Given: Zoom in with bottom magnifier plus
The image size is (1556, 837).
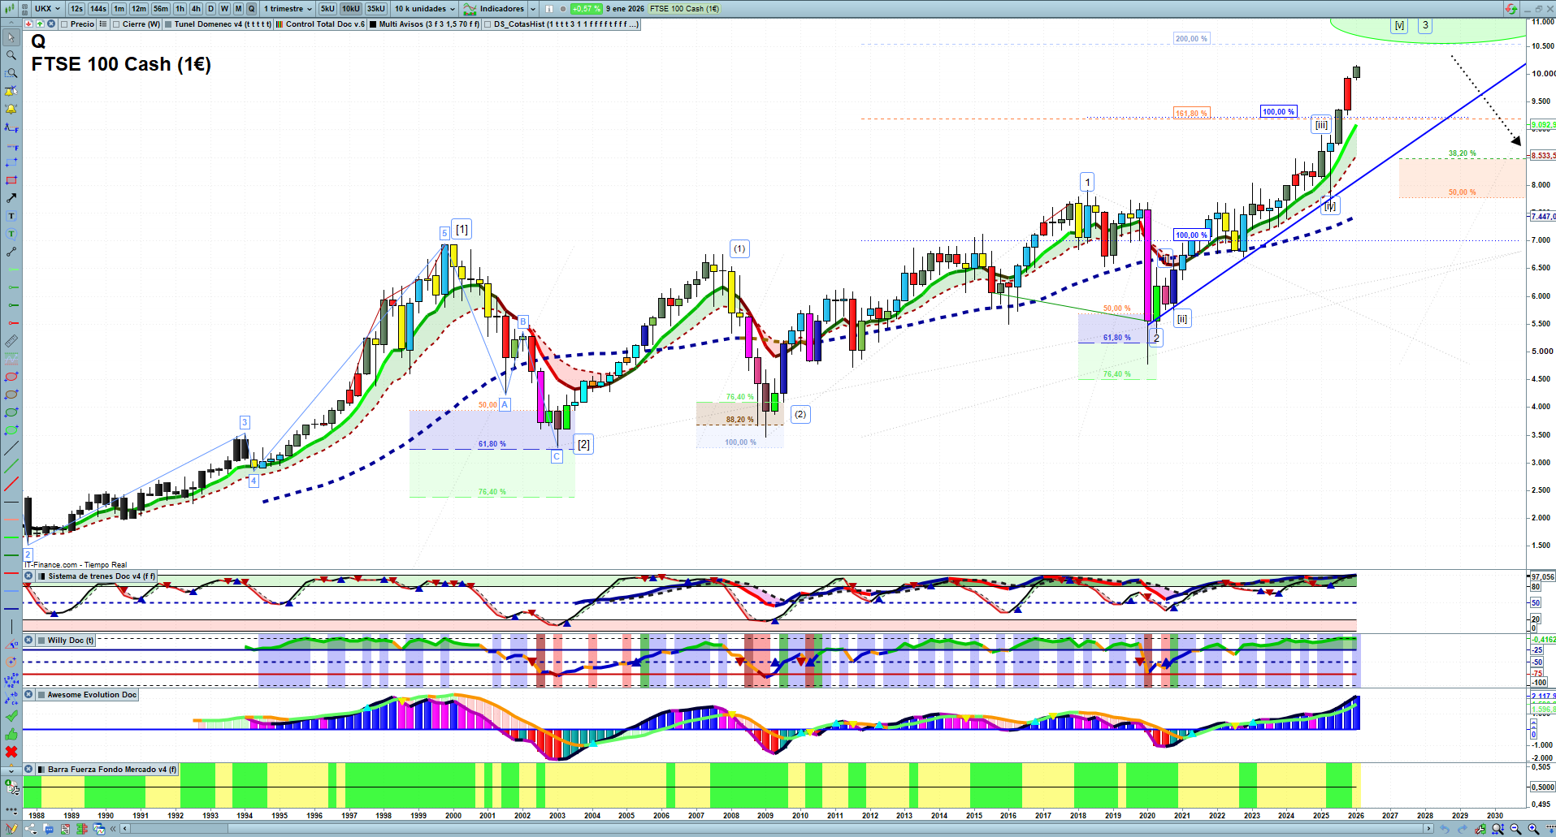Looking at the screenshot, I should point(1533,829).
